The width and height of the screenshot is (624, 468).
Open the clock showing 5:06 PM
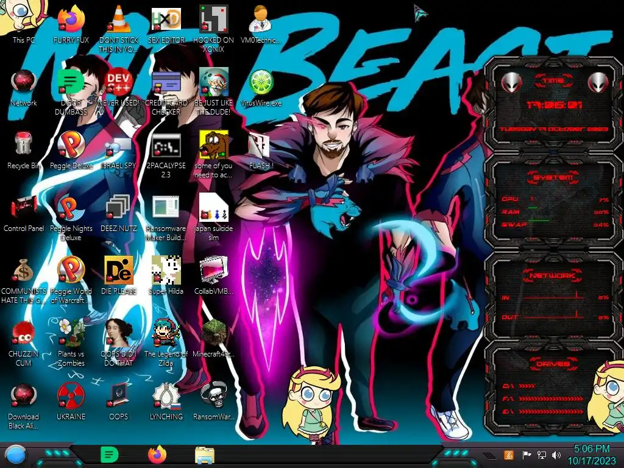[591, 455]
